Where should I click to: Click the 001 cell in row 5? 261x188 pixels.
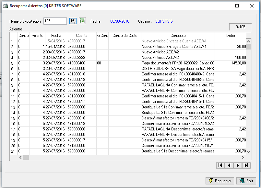tap(102, 63)
